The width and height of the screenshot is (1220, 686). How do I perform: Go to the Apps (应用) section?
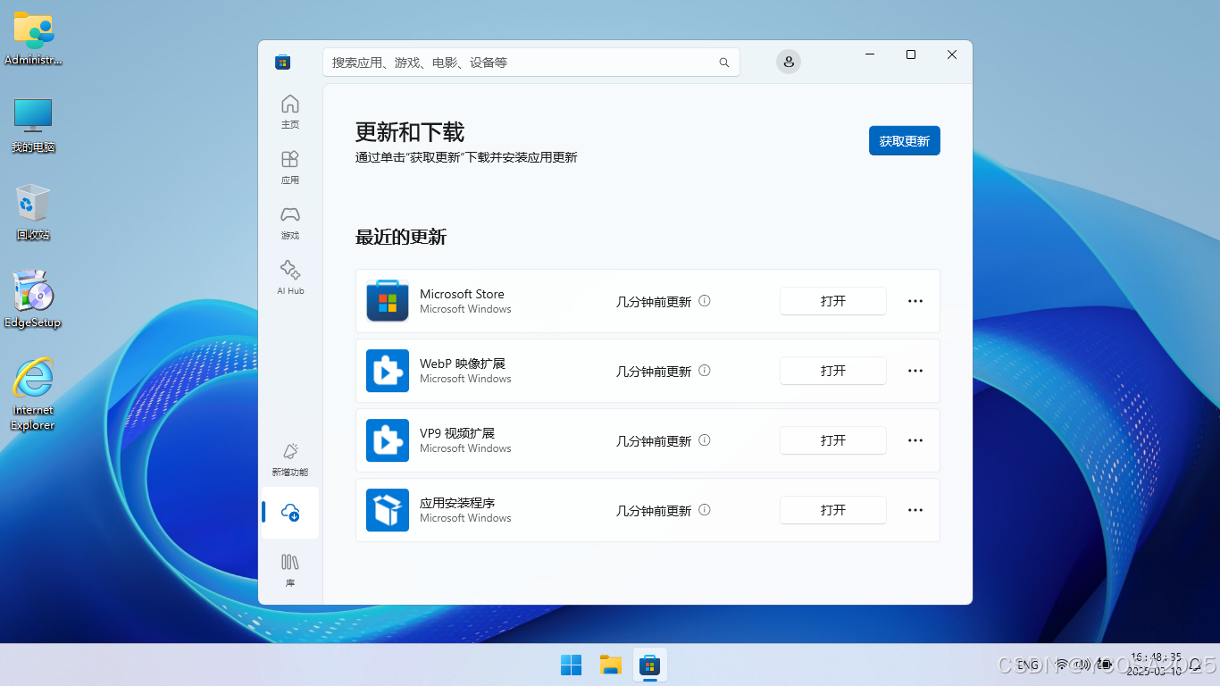point(289,167)
